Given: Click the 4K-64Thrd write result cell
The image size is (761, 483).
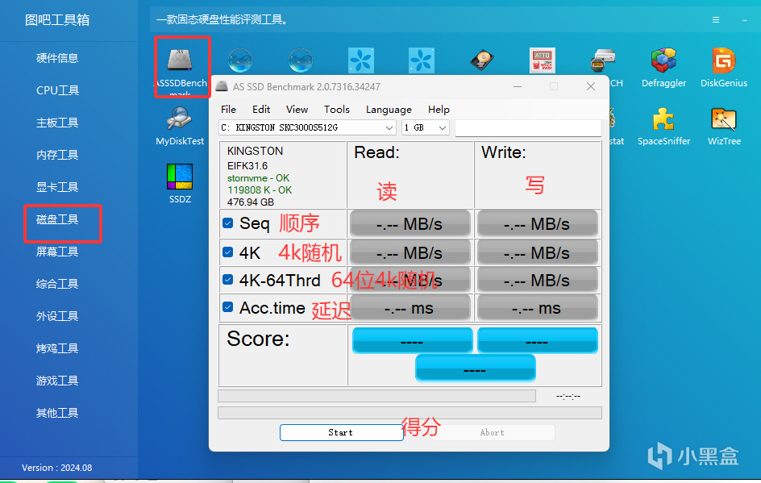Looking at the screenshot, I should pos(537,280).
